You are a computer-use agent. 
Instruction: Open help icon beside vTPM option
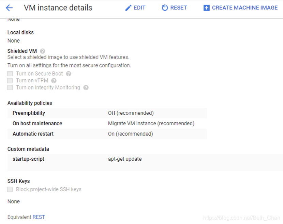click(54, 81)
